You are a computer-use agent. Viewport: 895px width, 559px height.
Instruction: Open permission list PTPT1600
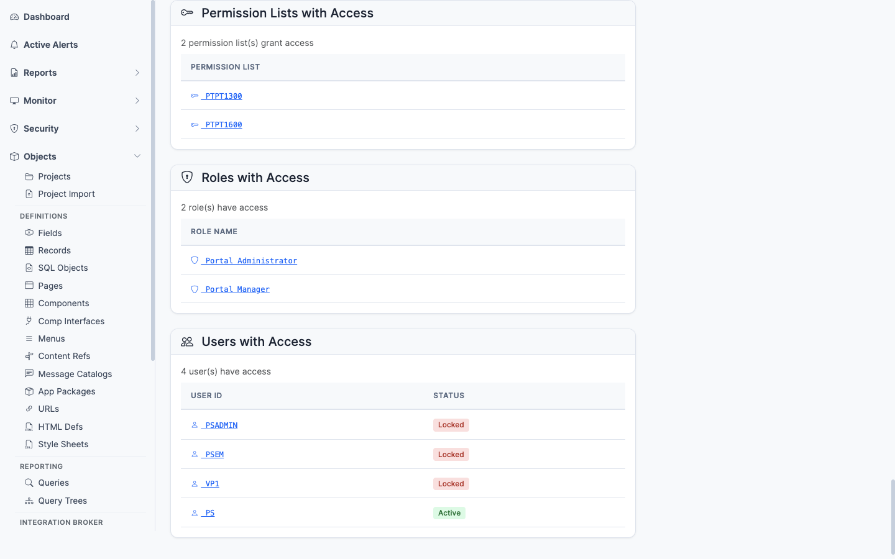(x=222, y=125)
